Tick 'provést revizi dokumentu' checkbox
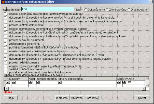 pos(5,62)
